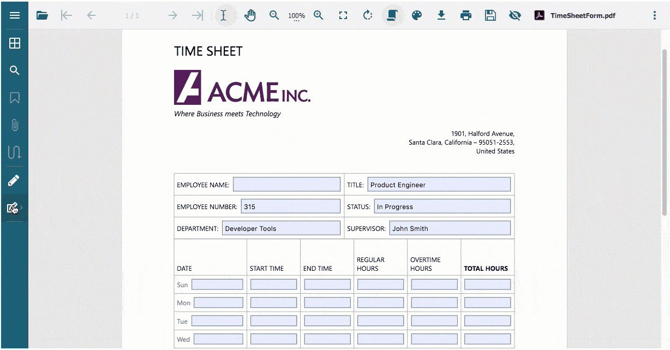Screen dimensions: 670x350
Task: Open the three-dot overflow menu
Action: [654, 15]
